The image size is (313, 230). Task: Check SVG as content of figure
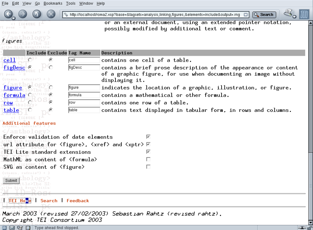point(148,167)
